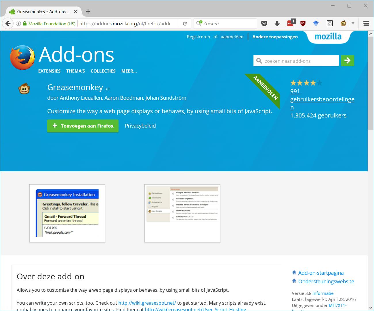Click the Toevoegen aan Firefox button
The image size is (374, 311).
pyautogui.click(x=83, y=126)
